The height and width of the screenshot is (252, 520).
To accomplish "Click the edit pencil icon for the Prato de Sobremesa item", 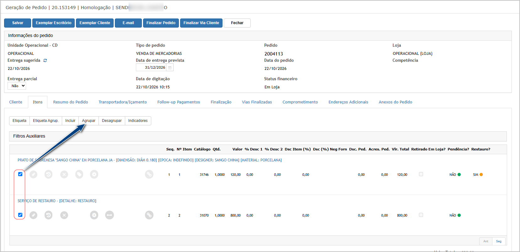I will coord(33,174).
